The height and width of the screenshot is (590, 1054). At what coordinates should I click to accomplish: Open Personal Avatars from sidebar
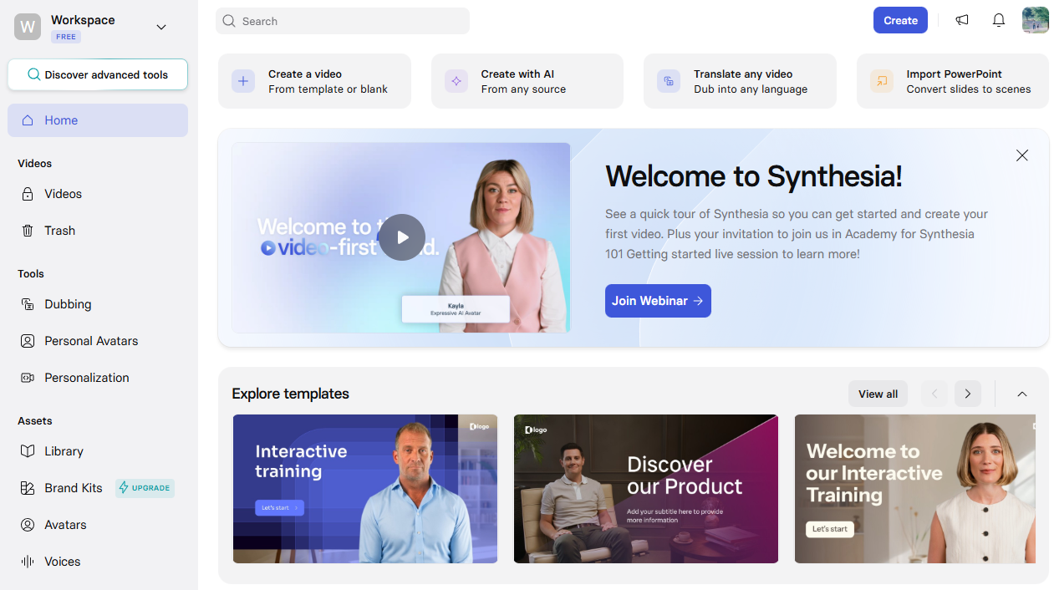[90, 341]
